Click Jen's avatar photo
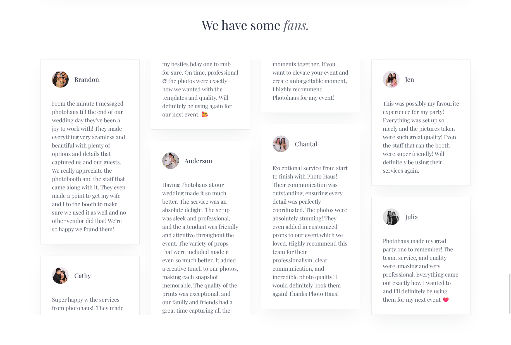The height and width of the screenshot is (345, 511). click(391, 79)
